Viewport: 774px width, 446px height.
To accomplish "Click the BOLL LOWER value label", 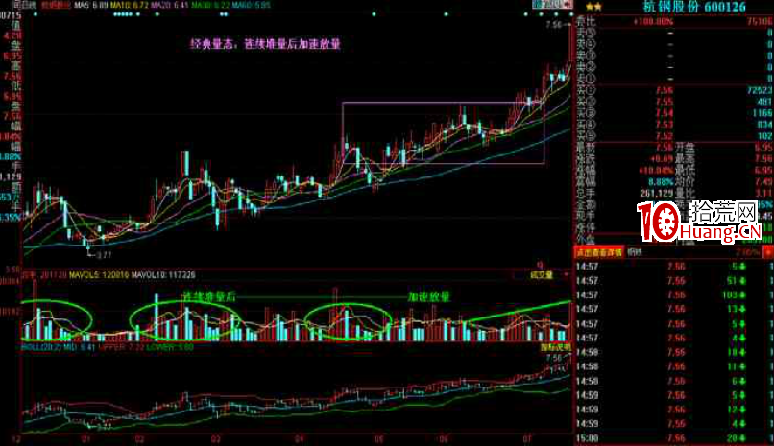I will (170, 347).
